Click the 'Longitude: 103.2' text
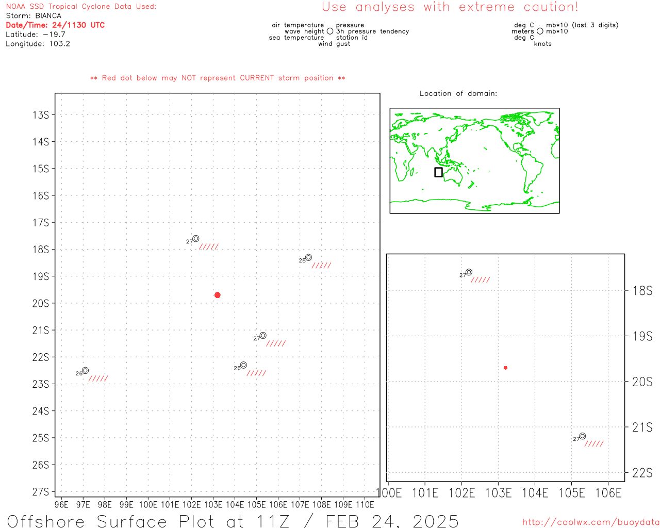This screenshot has width=660, height=528. (38, 44)
